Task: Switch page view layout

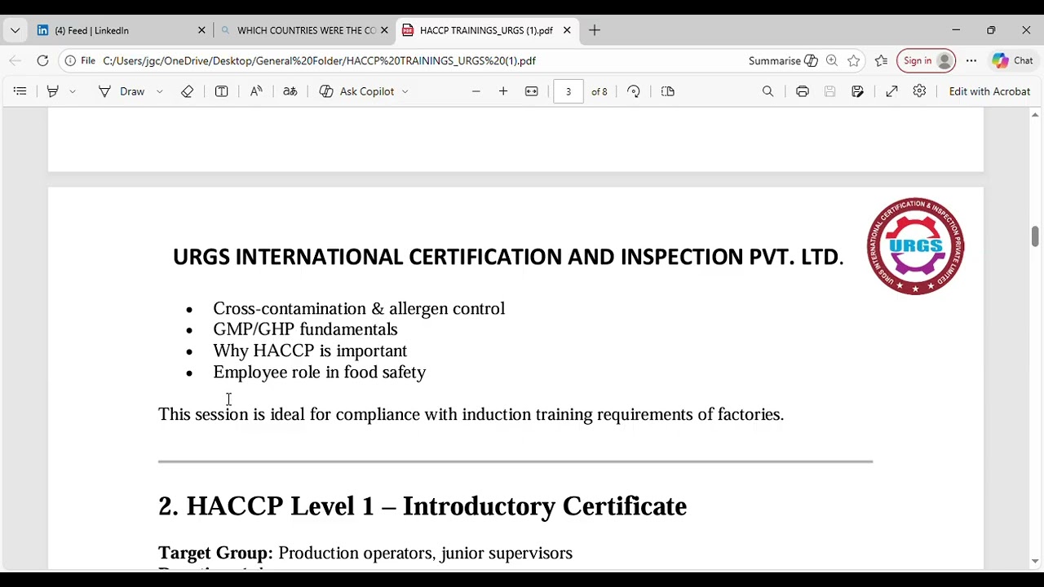Action: (x=668, y=91)
